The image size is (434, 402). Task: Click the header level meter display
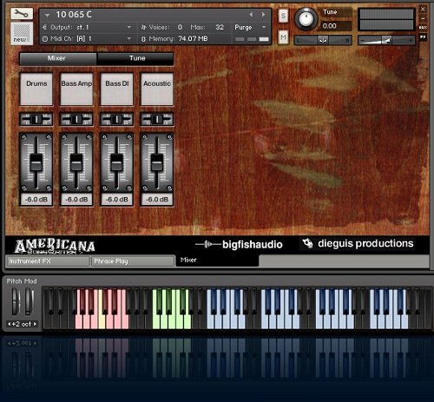pyautogui.click(x=386, y=19)
